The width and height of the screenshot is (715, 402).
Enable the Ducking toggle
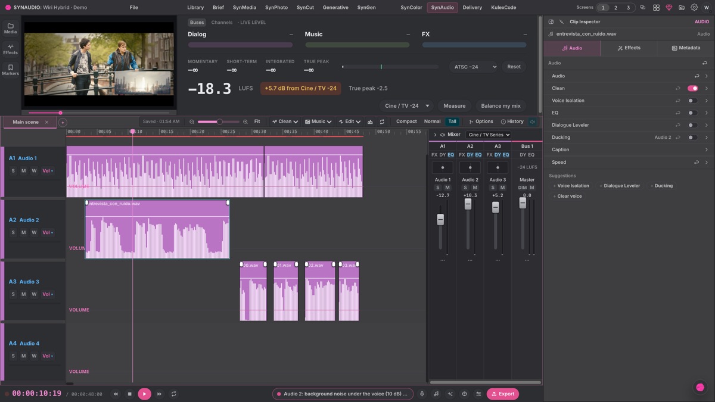[x=692, y=138]
